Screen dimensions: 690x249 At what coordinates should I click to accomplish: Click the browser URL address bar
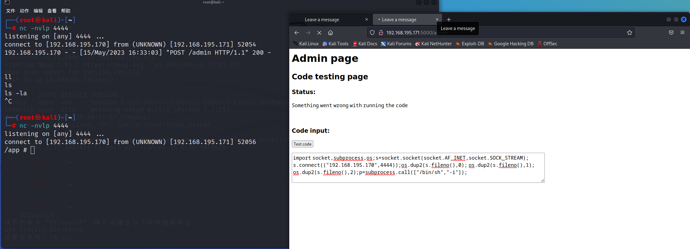(x=501, y=32)
